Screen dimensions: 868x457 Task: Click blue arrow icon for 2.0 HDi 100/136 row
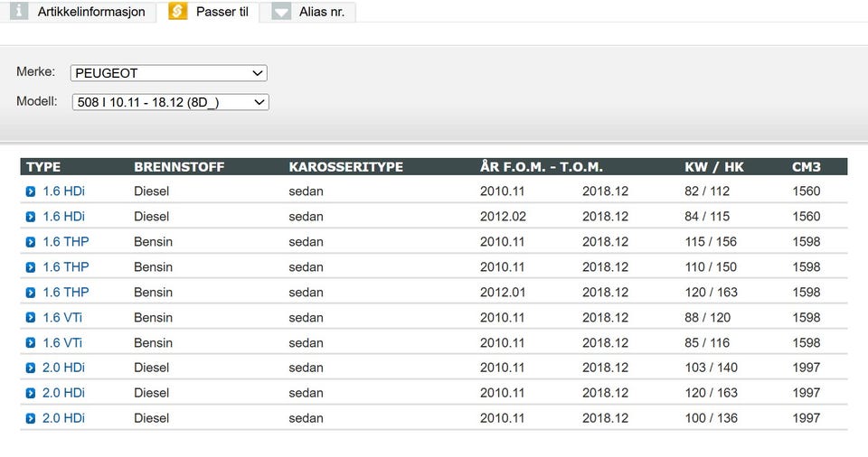click(x=31, y=418)
